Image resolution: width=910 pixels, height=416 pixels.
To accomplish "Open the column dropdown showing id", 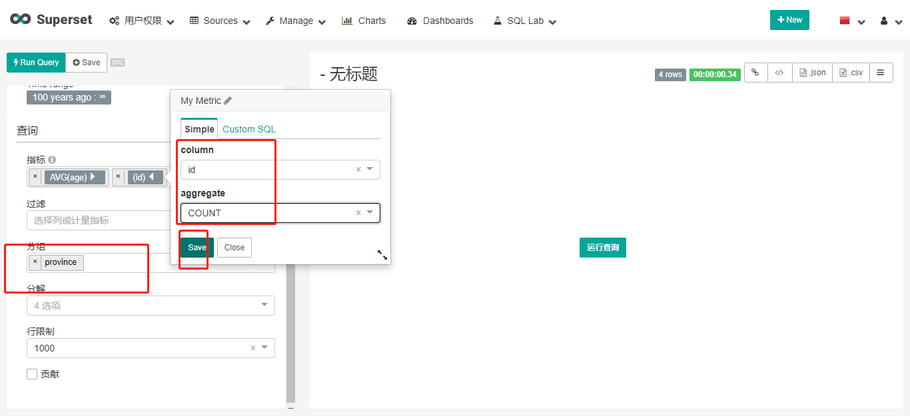I will pyautogui.click(x=370, y=170).
